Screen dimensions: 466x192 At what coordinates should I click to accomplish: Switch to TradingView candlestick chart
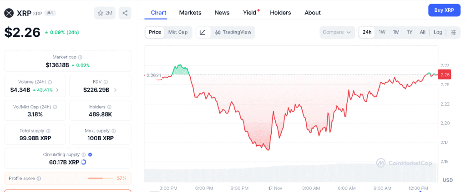(x=233, y=32)
